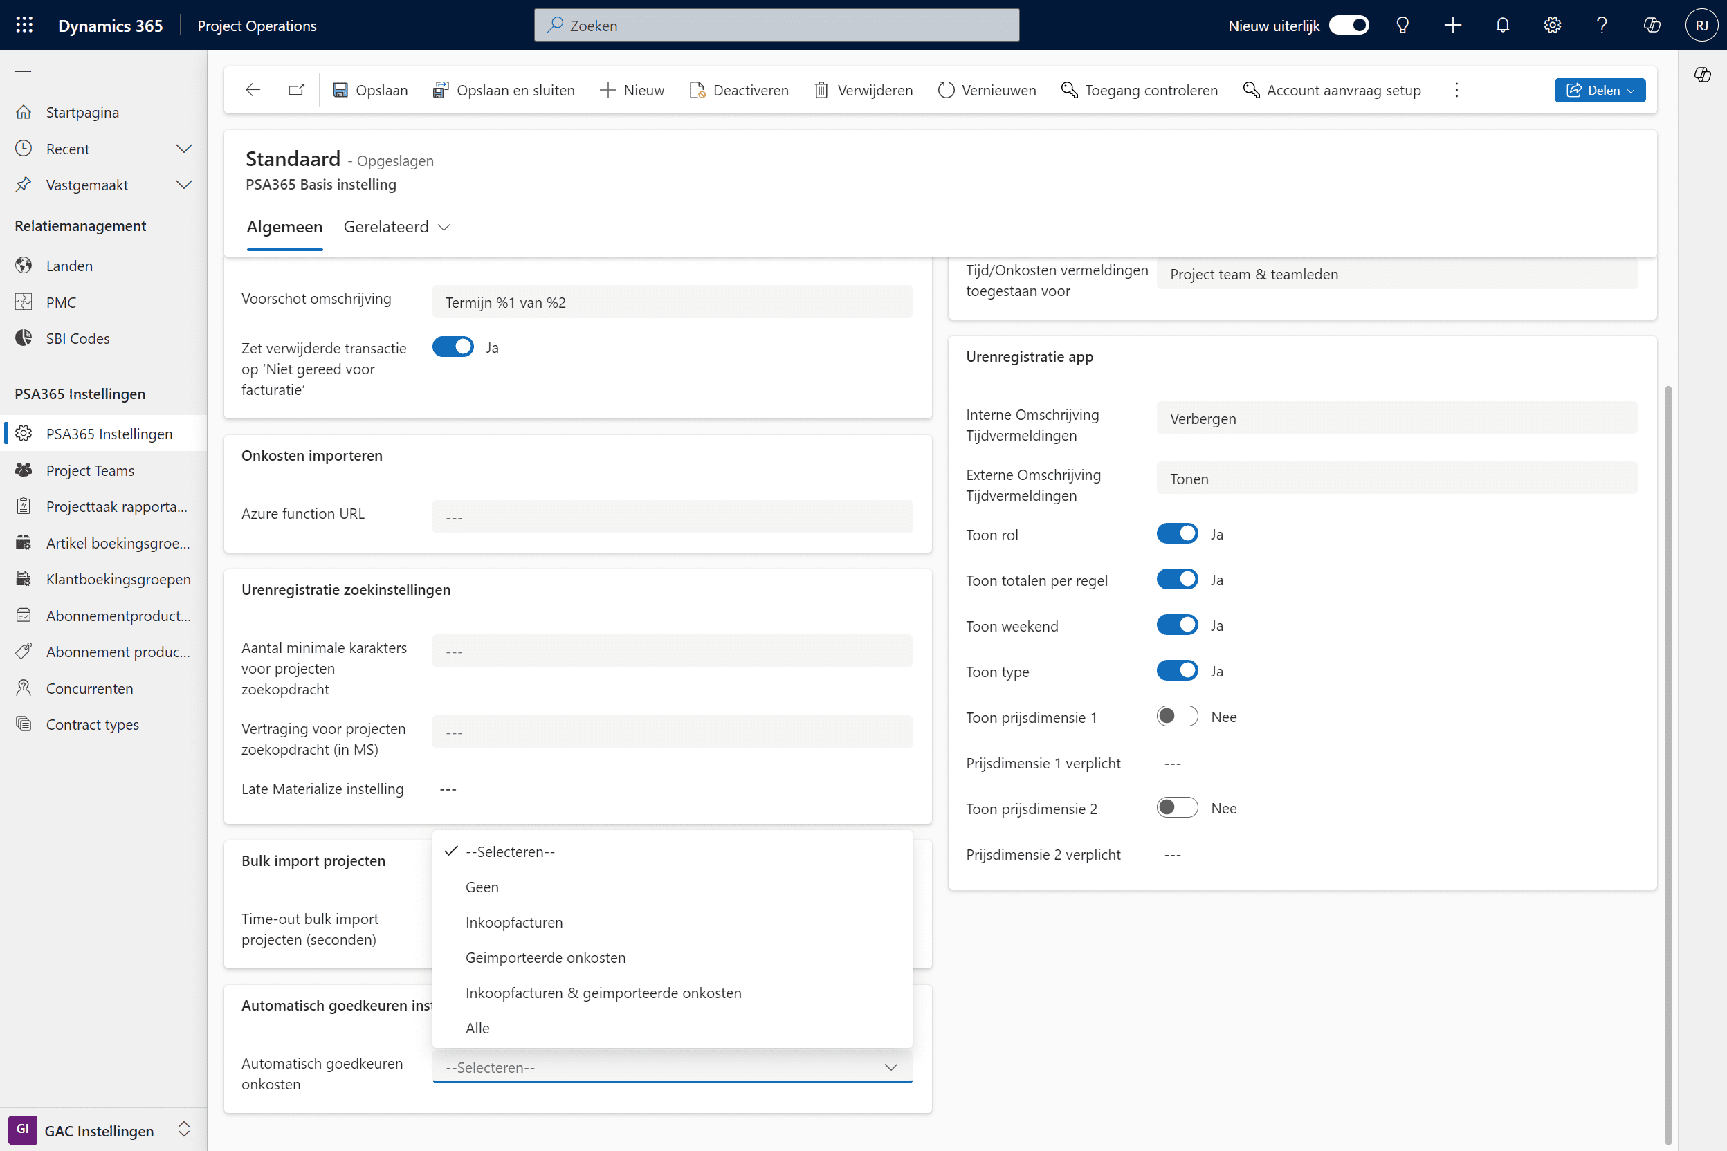
Task: Open the RJ user account avatar
Action: (x=1701, y=26)
